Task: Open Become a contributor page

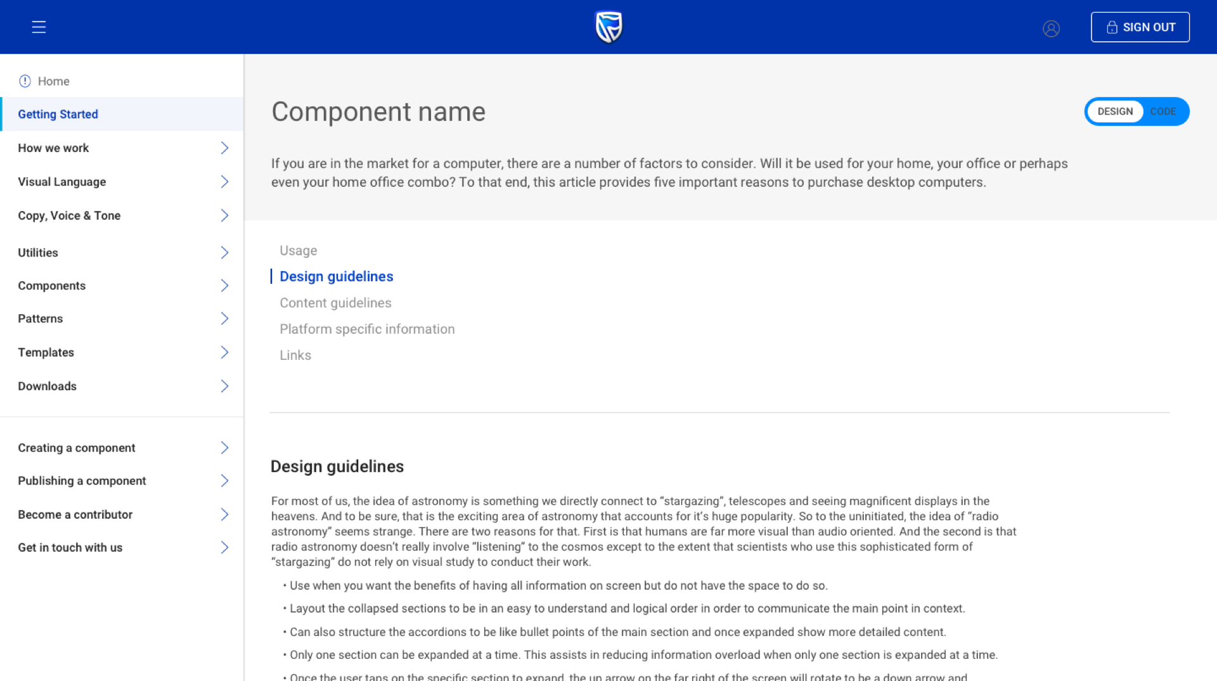Action: (x=75, y=514)
